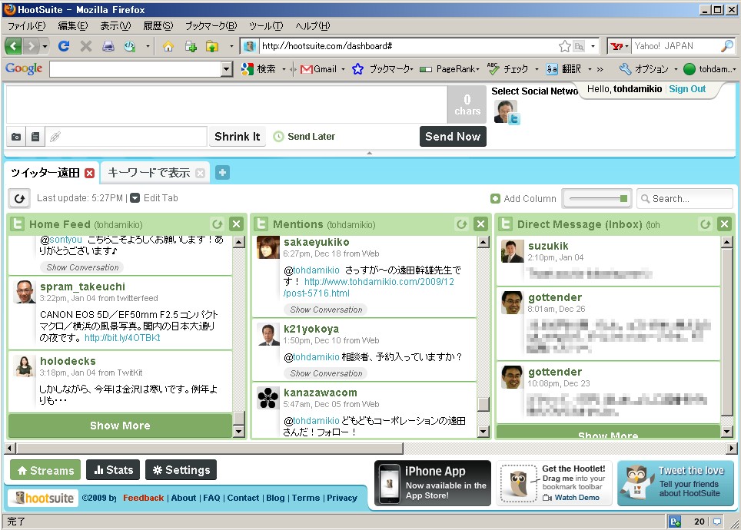Close the Mentions column
The image size is (741, 530).
click(480, 224)
